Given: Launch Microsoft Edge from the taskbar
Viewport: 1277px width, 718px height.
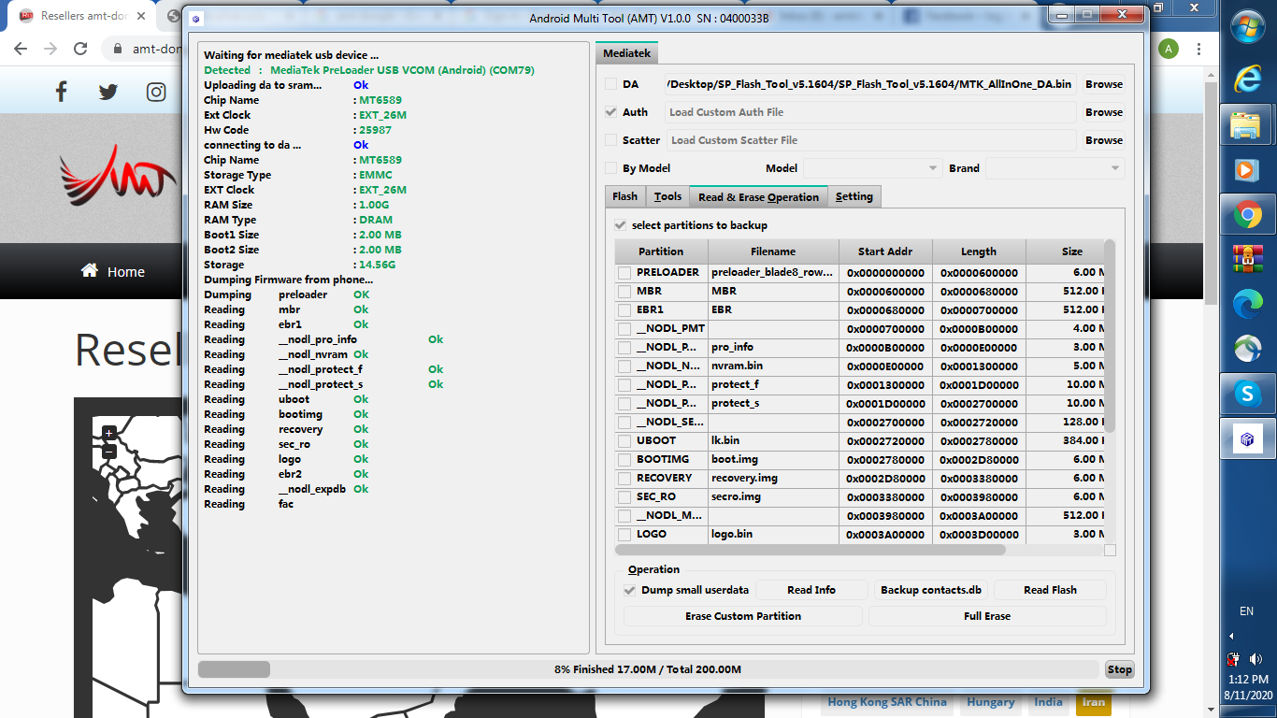Looking at the screenshot, I should 1247,304.
